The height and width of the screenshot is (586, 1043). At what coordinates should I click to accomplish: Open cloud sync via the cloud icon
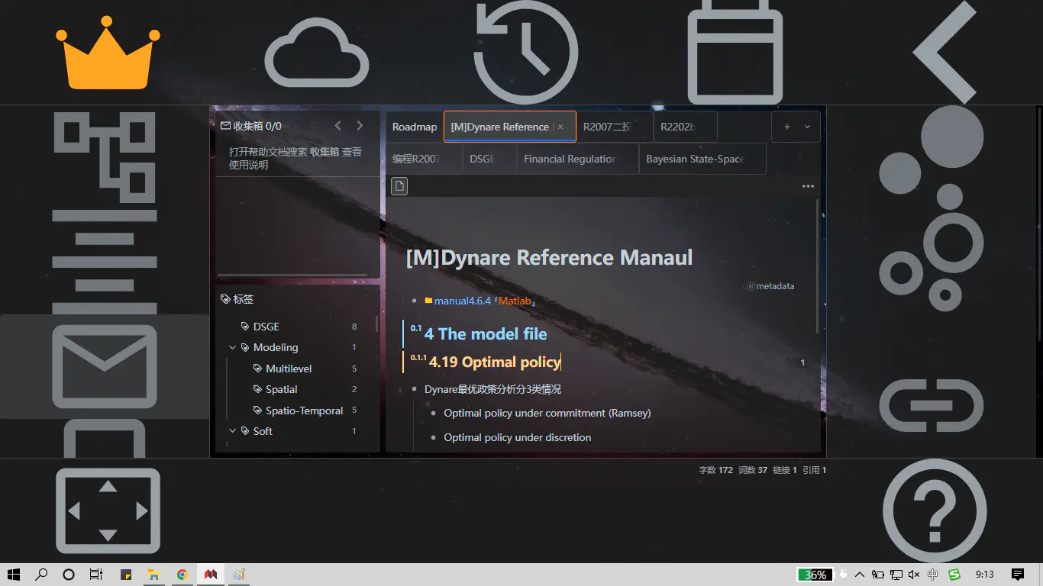point(317,53)
